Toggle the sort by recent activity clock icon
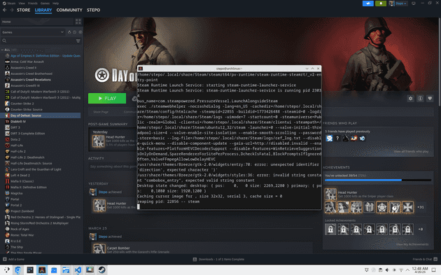Viewport: 441px width, 275px height. (74, 32)
